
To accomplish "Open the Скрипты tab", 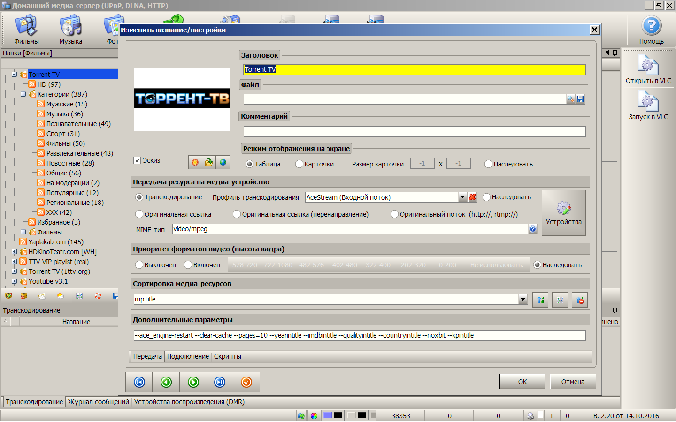I will [227, 356].
